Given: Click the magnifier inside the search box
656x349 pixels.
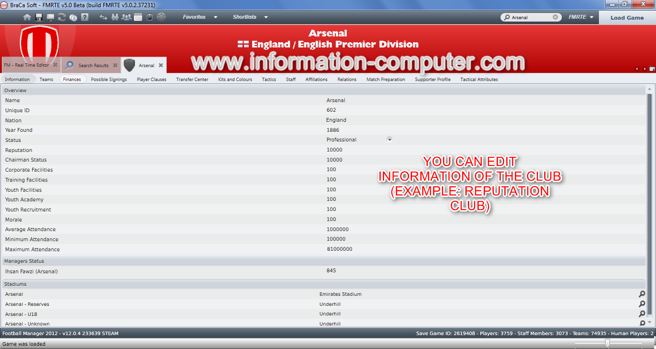Looking at the screenshot, I should pyautogui.click(x=506, y=17).
